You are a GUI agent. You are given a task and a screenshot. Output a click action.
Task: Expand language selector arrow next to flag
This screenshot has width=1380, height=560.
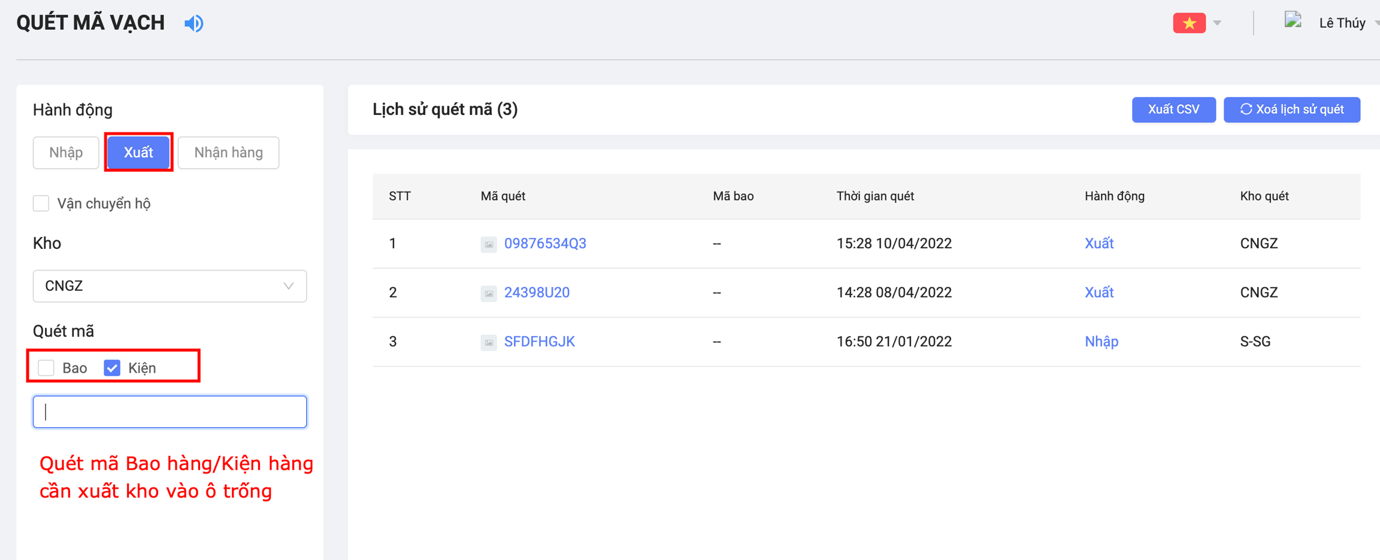1217,23
